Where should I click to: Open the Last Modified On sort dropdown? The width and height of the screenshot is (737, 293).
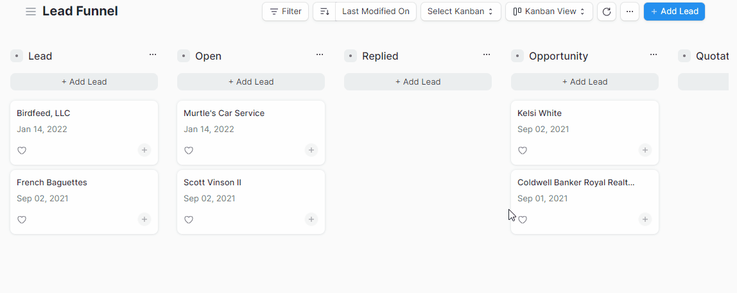pos(376,12)
